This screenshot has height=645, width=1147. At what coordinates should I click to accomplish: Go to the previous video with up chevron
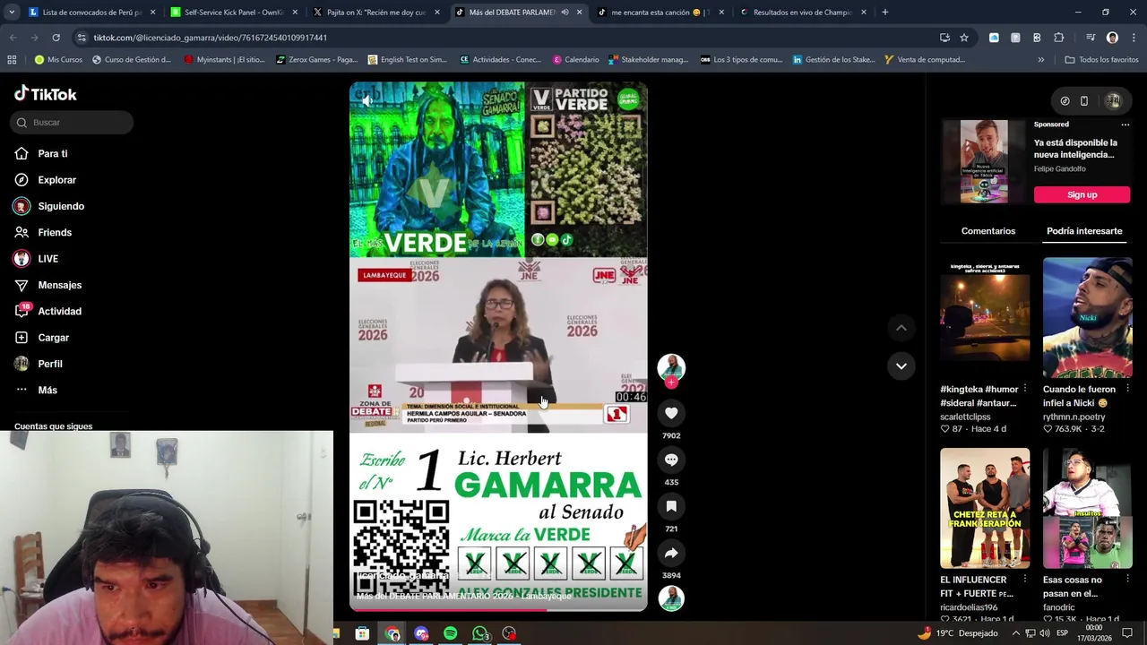[901, 328]
